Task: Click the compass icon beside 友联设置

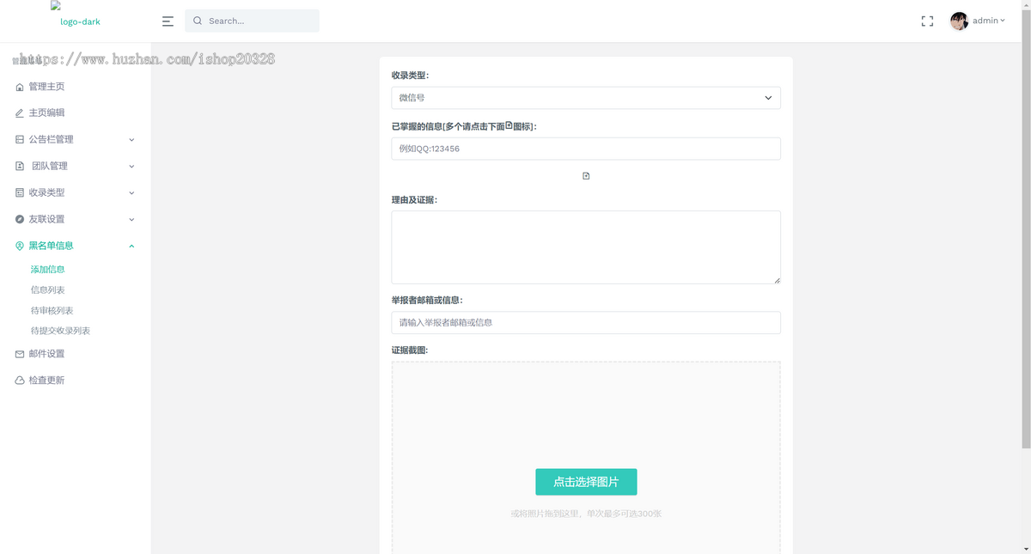Action: pos(20,219)
